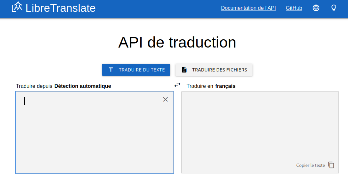Switch to the Traduire des fichiers tab
Viewport: 348px width, 178px height.
[214, 70]
